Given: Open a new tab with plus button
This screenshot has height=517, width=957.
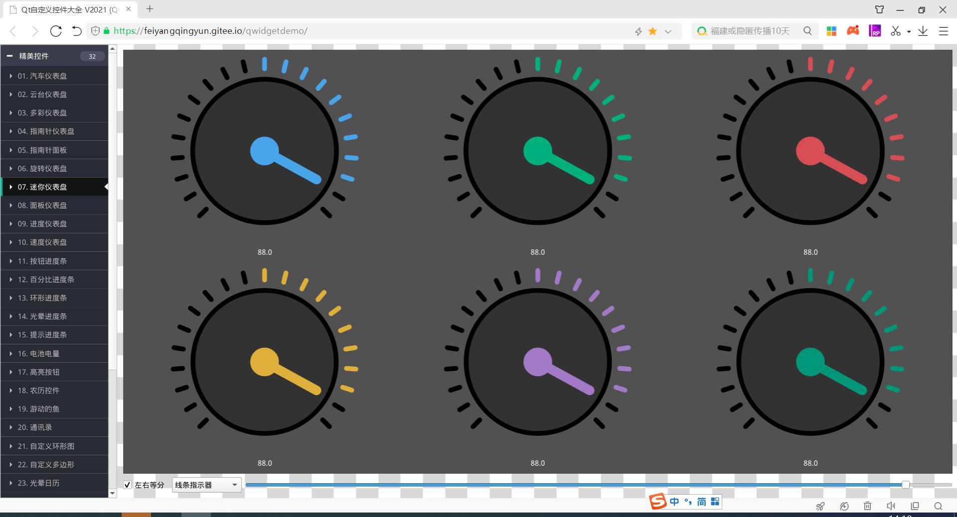Looking at the screenshot, I should (150, 9).
